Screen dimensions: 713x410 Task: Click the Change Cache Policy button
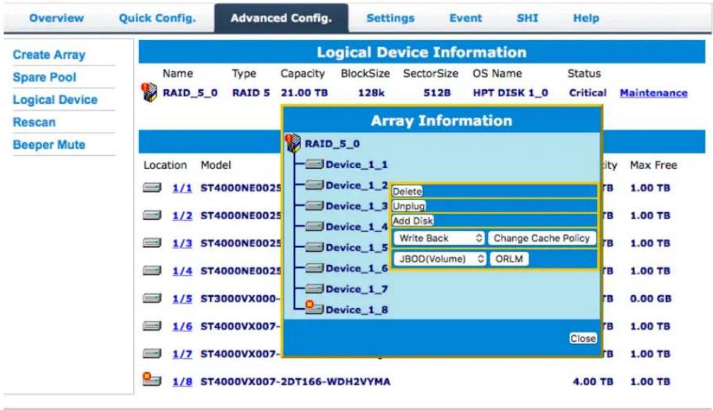pyautogui.click(x=542, y=238)
